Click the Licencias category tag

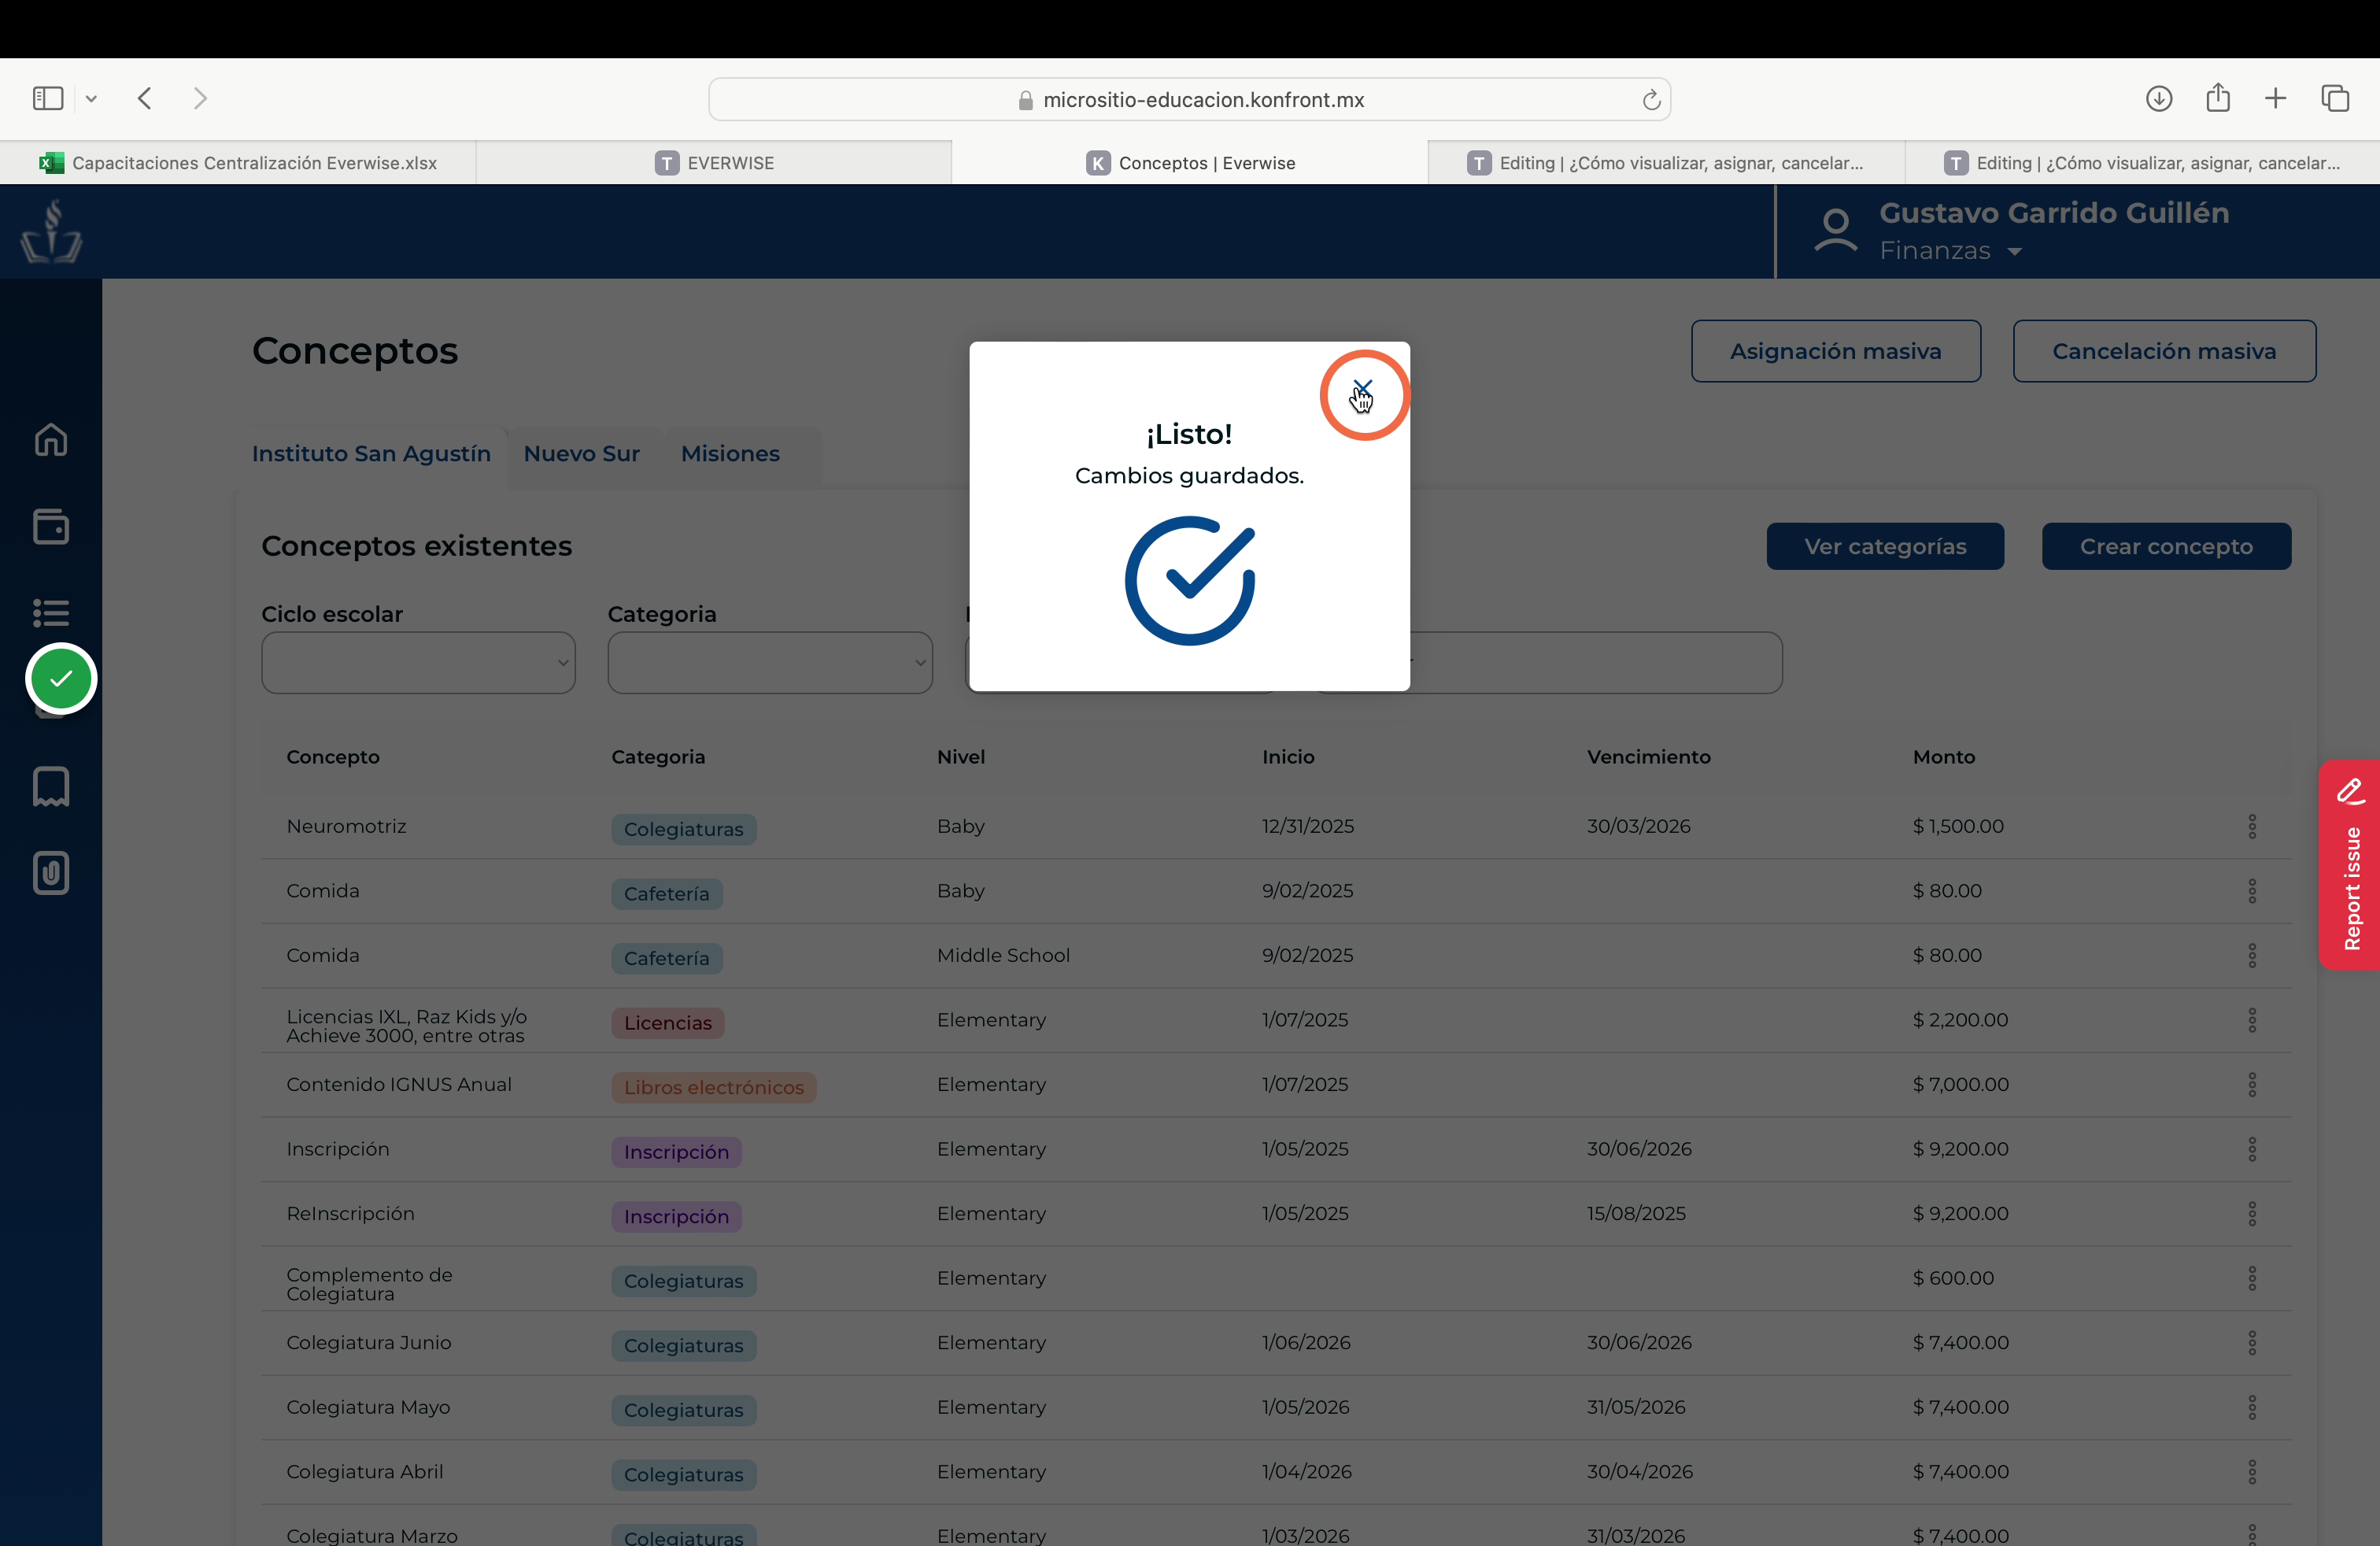tap(667, 1023)
